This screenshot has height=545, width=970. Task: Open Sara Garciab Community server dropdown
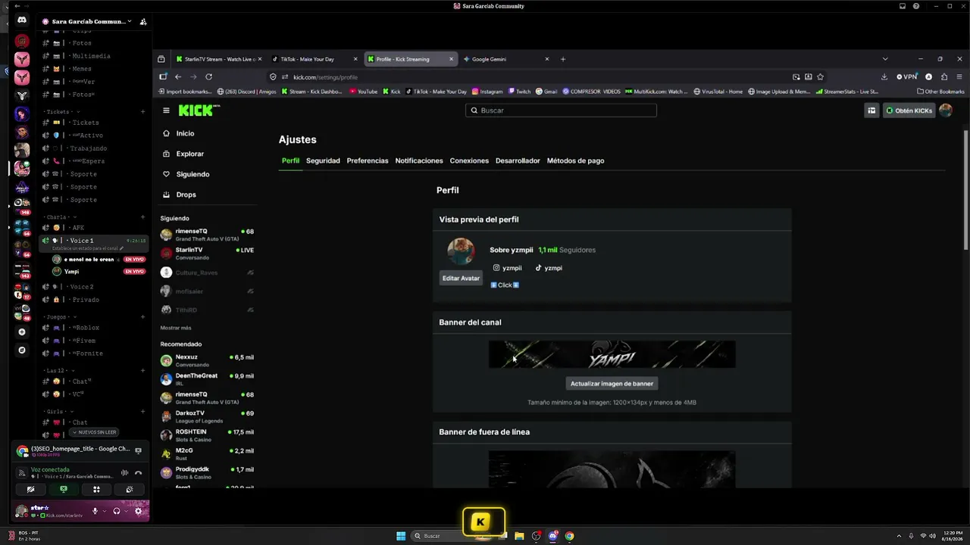coord(86,22)
